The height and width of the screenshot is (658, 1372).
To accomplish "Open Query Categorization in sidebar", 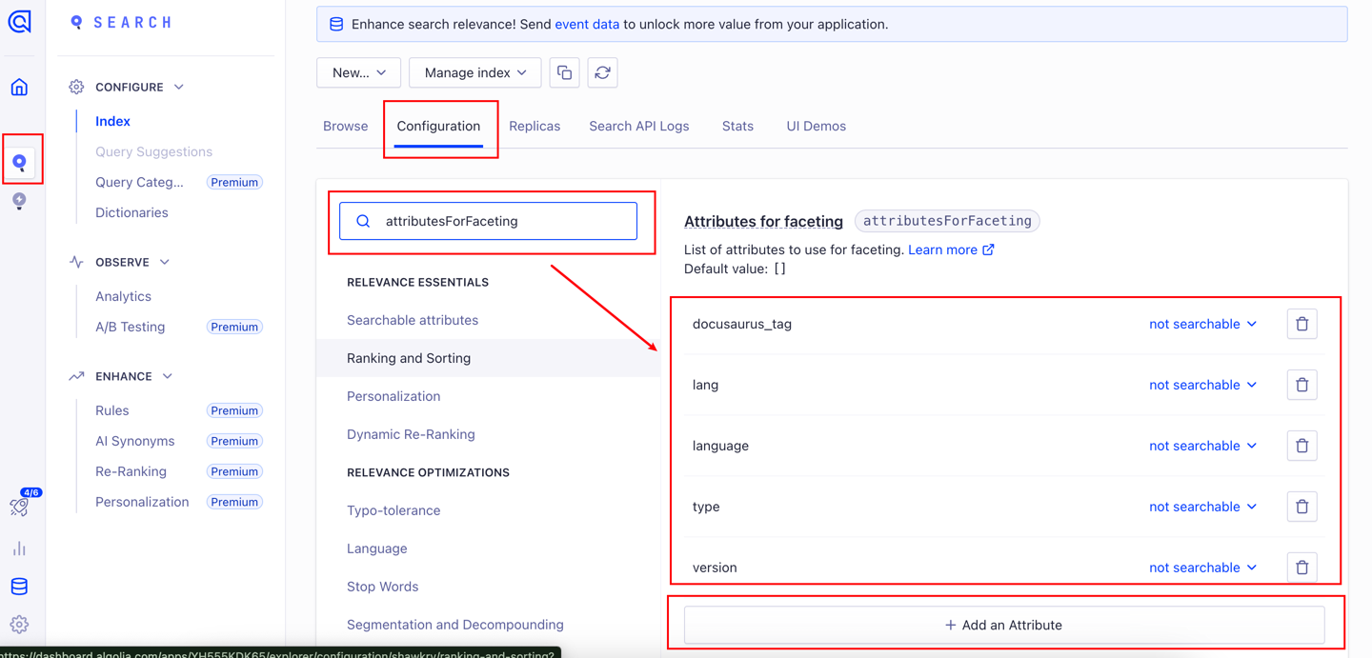I will tap(139, 182).
